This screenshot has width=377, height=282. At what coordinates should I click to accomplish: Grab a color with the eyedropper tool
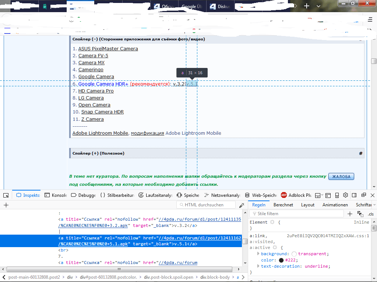click(x=242, y=205)
